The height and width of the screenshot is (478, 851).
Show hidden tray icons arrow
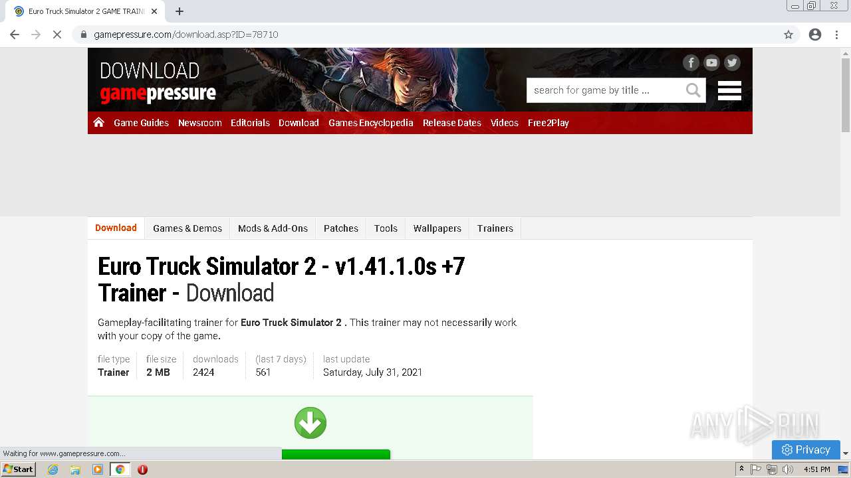(741, 469)
